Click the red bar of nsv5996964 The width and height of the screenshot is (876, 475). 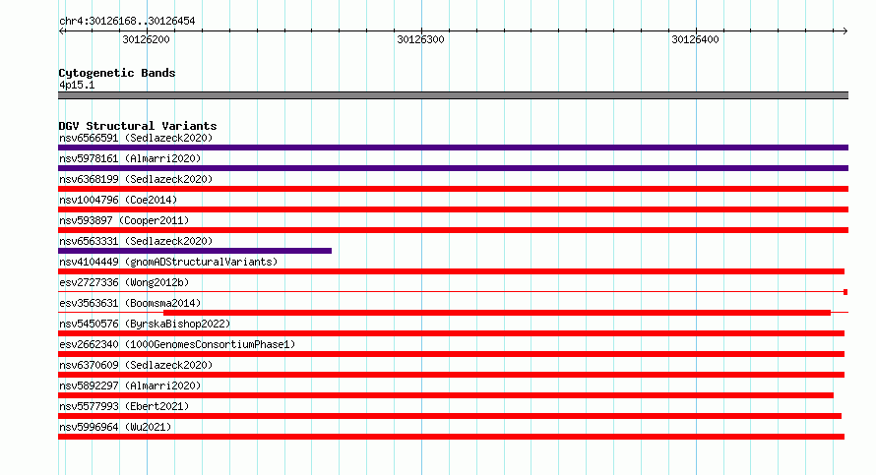[452, 437]
